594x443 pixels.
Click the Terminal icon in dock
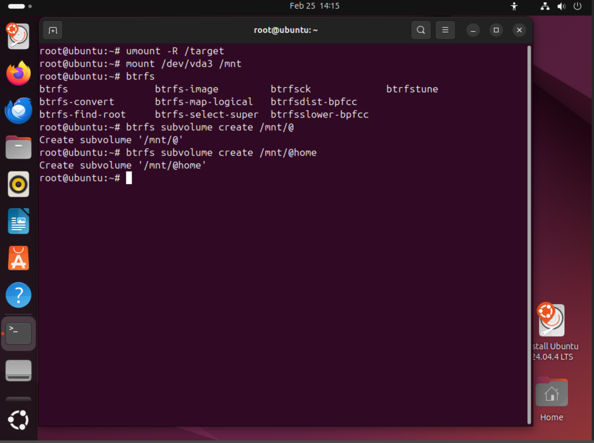pyautogui.click(x=19, y=333)
